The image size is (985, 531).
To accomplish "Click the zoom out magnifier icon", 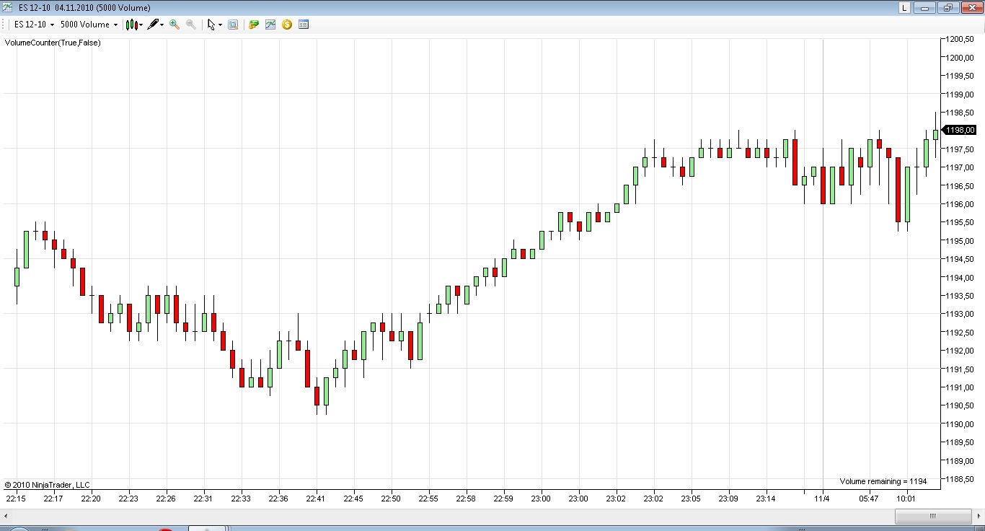I will [x=190, y=25].
